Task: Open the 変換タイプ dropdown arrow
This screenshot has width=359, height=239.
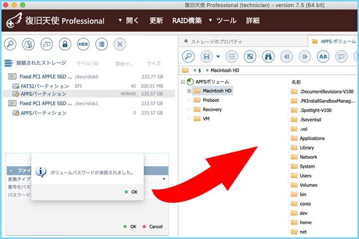Action: (x=164, y=179)
